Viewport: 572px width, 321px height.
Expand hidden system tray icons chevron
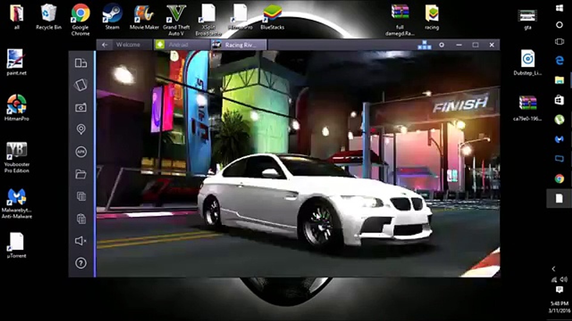(x=554, y=269)
